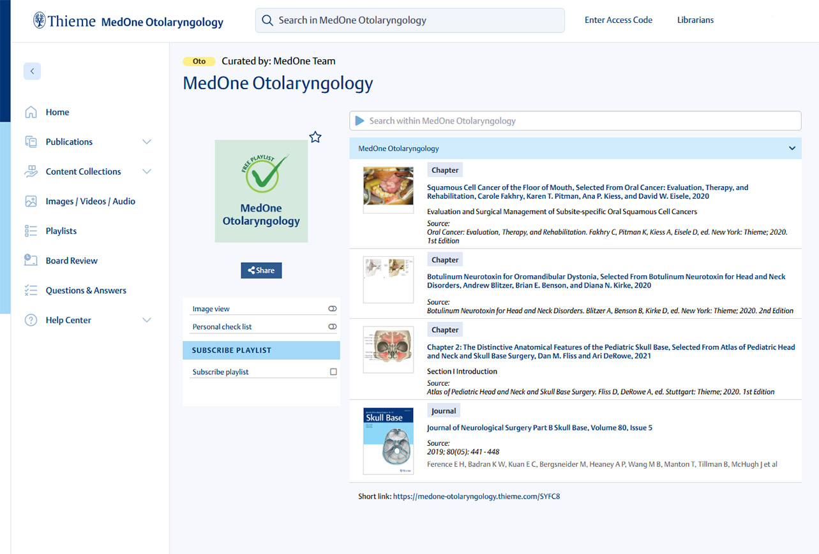Click the Playlists list icon

(x=31, y=231)
